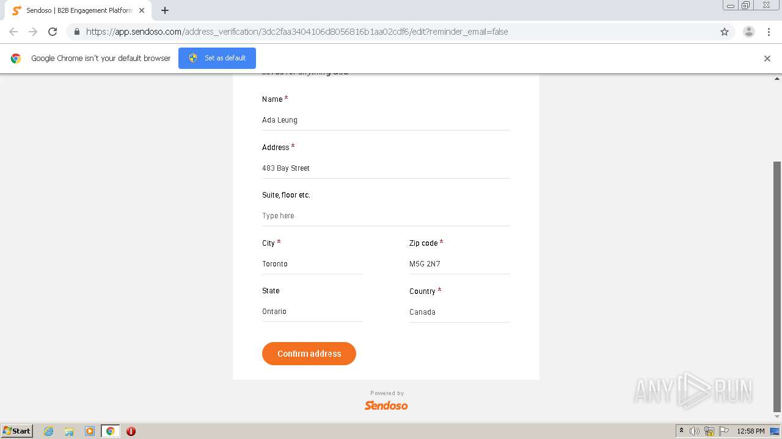The image size is (782, 439).
Task: Click the scrollbar up arrow
Action: point(777,79)
